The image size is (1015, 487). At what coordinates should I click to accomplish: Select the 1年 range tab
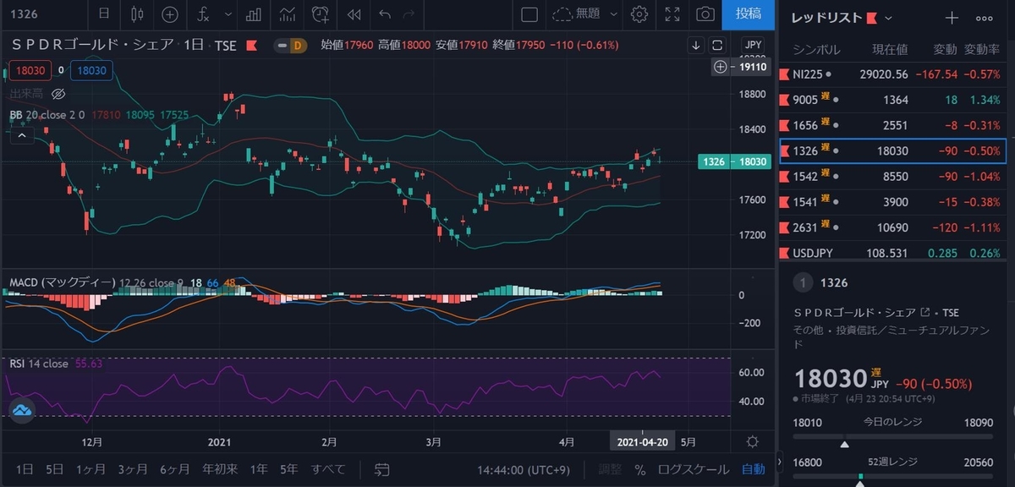pyautogui.click(x=259, y=469)
